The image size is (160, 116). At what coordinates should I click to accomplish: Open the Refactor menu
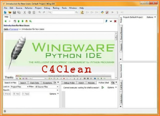(x=28, y=8)
